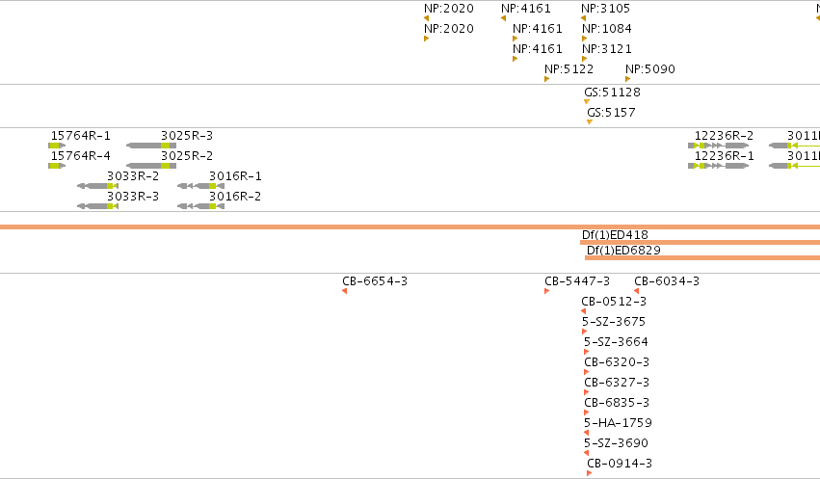This screenshot has width=820, height=479.
Task: Click the NP:2020 label with right-pointing arrow
Action: tap(449, 29)
